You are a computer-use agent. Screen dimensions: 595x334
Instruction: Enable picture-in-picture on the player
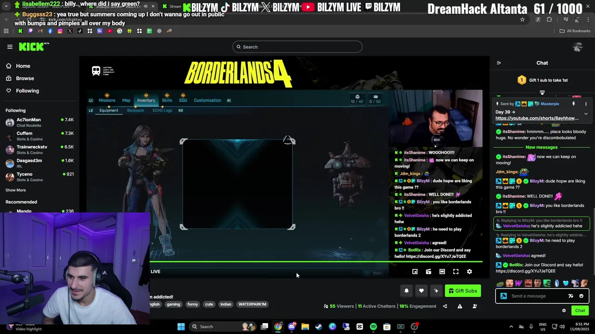pyautogui.click(x=415, y=272)
